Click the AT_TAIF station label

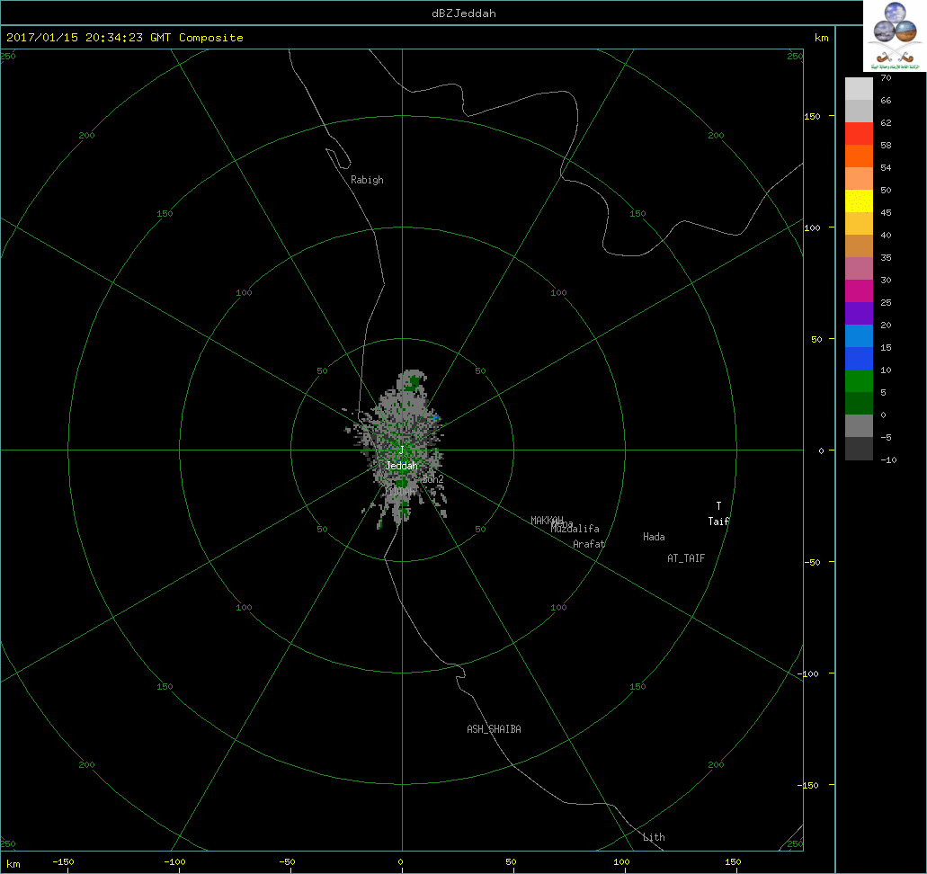686,558
